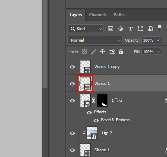Click the Waves 1 copy layer name
This screenshot has width=167, height=157.
pos(107,67)
